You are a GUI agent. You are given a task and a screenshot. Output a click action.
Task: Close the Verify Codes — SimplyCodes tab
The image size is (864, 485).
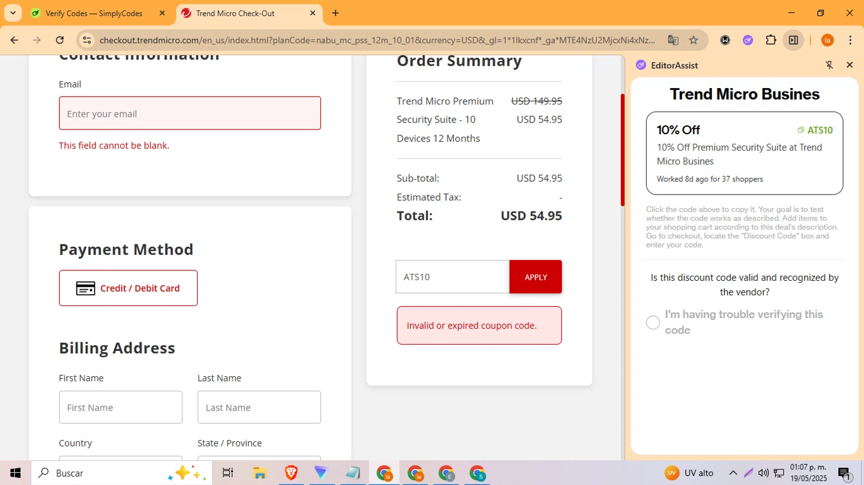[x=162, y=13]
